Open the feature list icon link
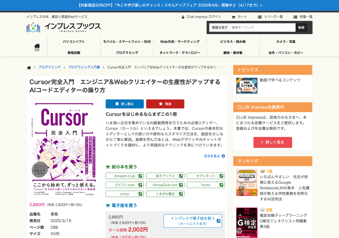 295,17
